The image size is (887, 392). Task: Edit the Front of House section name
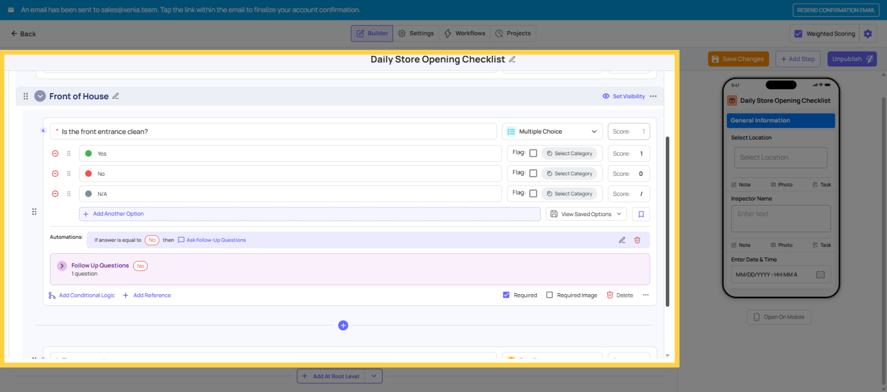pyautogui.click(x=115, y=96)
